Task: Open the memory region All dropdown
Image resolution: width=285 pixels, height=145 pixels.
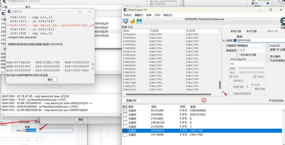Action: pyautogui.click(x=247, y=64)
